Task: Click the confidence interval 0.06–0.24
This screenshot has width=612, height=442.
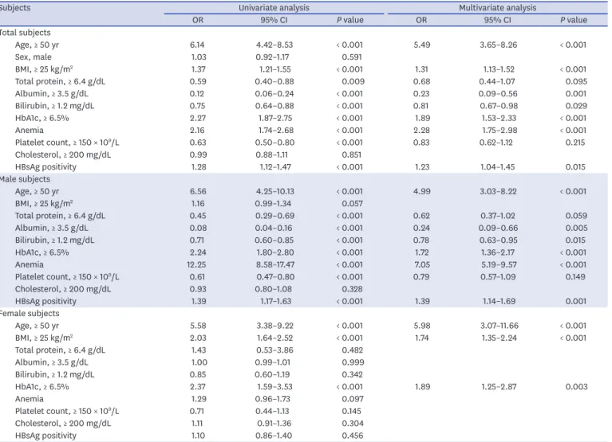Action: pyautogui.click(x=274, y=94)
